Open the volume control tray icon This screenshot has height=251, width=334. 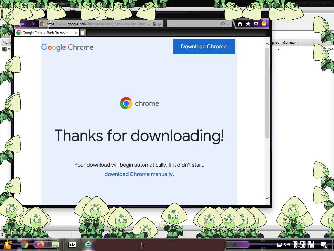[287, 244]
